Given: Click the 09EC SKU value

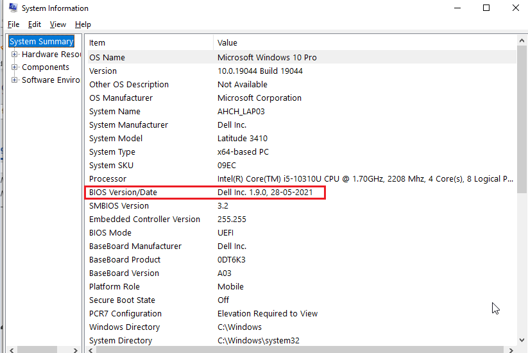Looking at the screenshot, I should [226, 166].
